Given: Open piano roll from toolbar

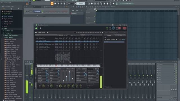Looking at the screenshot, I should click(92, 4).
